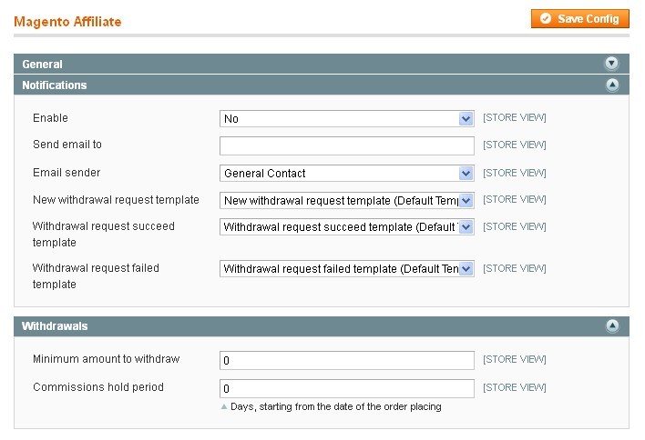Click STORE VIEW scope next to Send email to
Image resolution: width=645 pixels, height=440 pixels.
pyautogui.click(x=514, y=145)
